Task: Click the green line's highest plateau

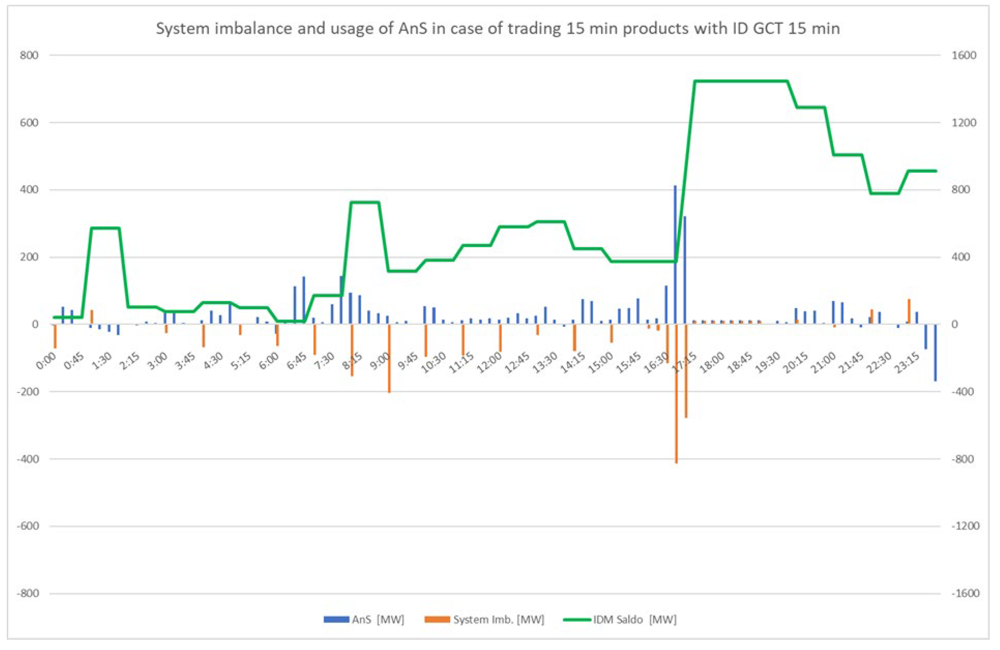Action: [741, 81]
